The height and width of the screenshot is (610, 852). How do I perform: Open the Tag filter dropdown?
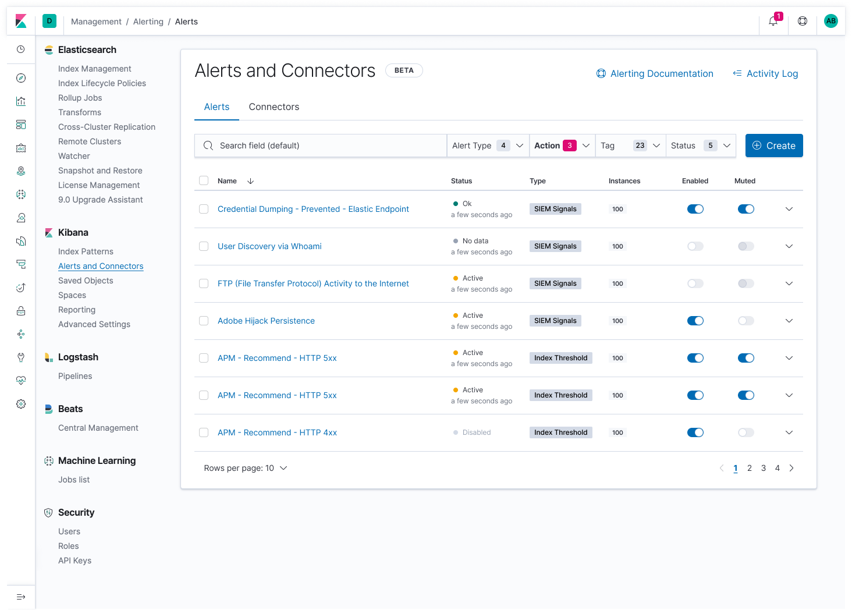(631, 146)
